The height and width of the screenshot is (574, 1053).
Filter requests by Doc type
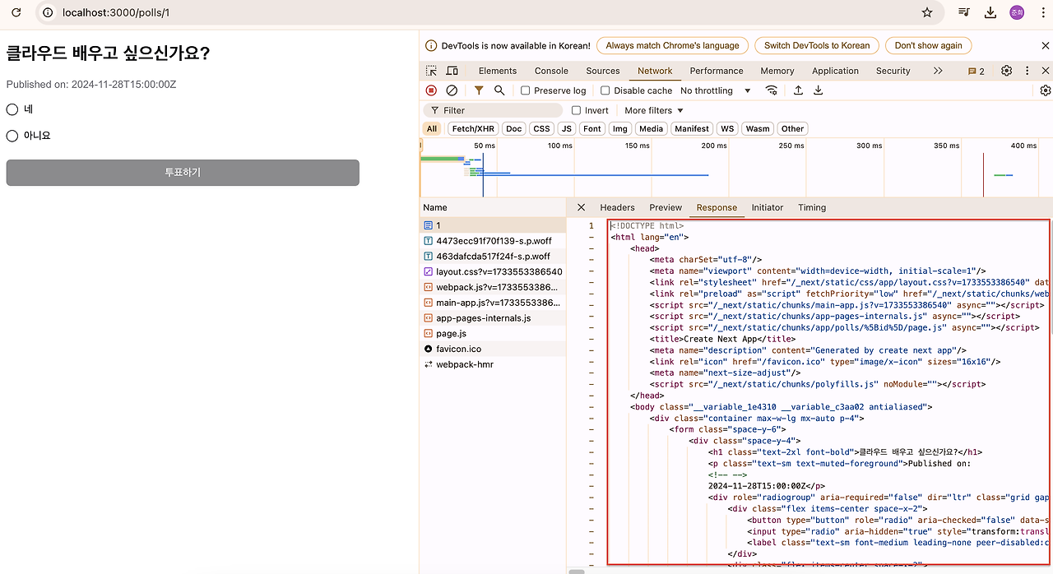coord(514,128)
